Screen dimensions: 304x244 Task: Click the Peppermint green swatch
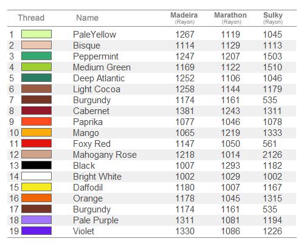click(x=36, y=56)
